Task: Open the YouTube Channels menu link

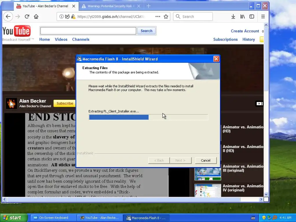Action: [x=81, y=39]
